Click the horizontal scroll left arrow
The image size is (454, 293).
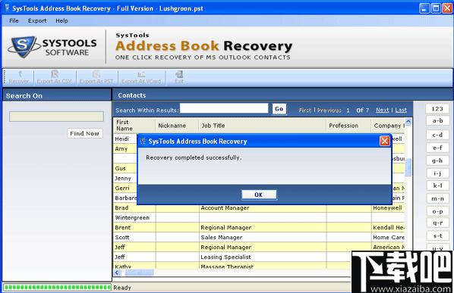tap(117, 273)
